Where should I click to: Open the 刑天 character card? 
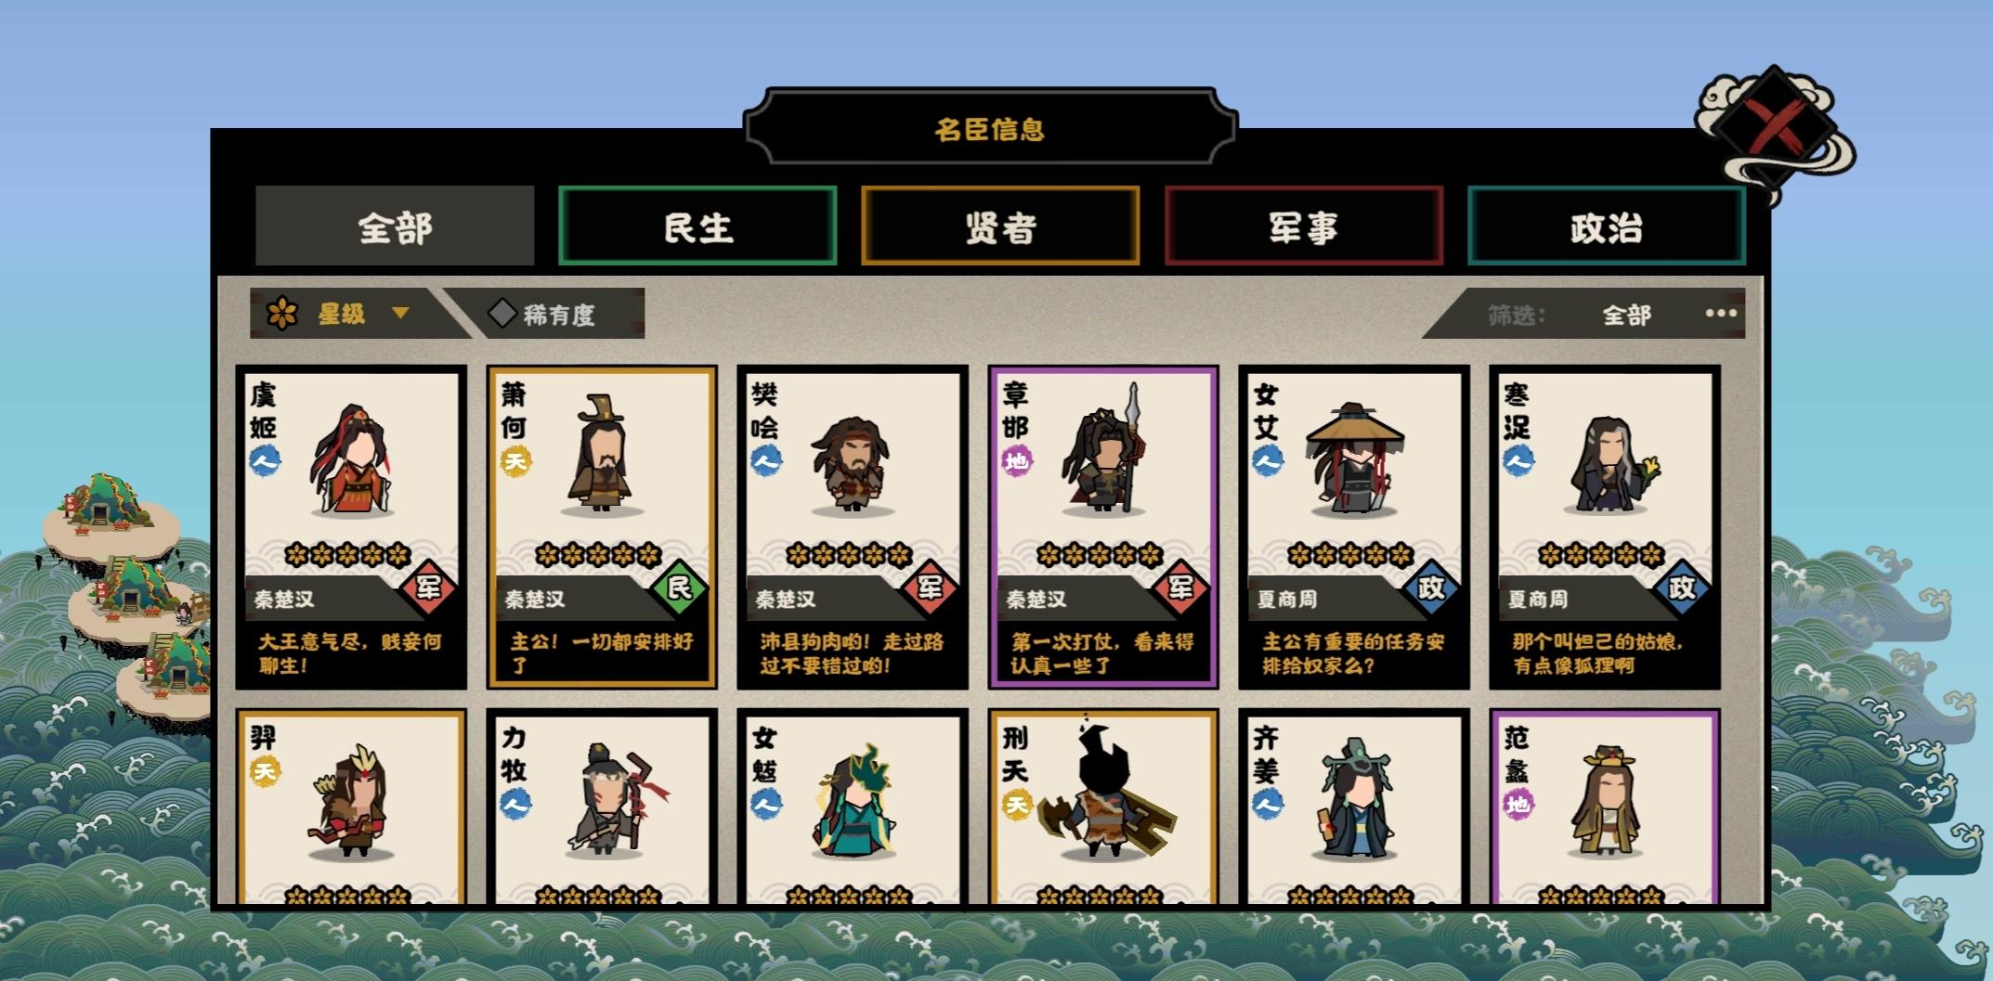[x=1103, y=807]
